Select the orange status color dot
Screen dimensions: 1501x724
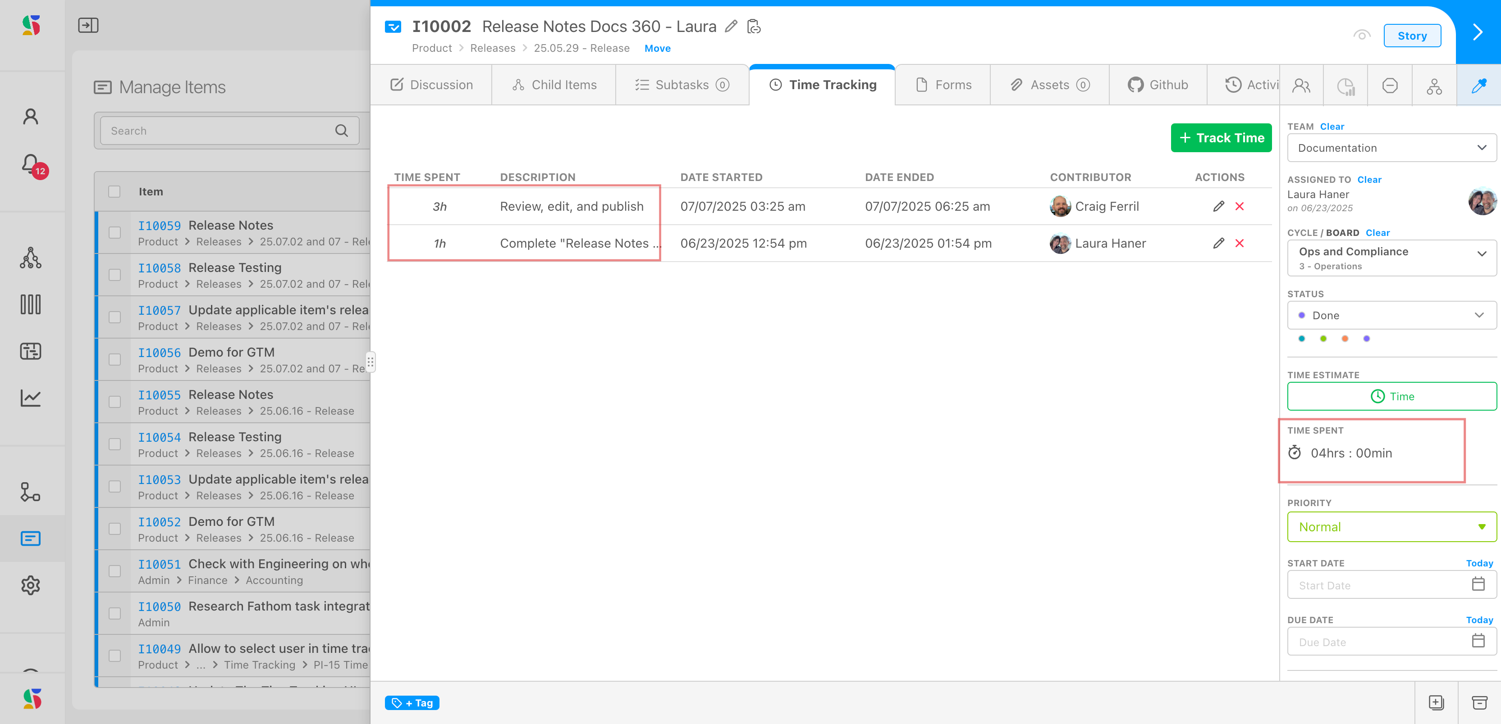point(1344,339)
